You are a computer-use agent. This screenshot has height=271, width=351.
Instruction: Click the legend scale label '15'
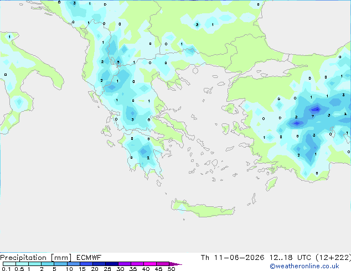tap(82, 269)
